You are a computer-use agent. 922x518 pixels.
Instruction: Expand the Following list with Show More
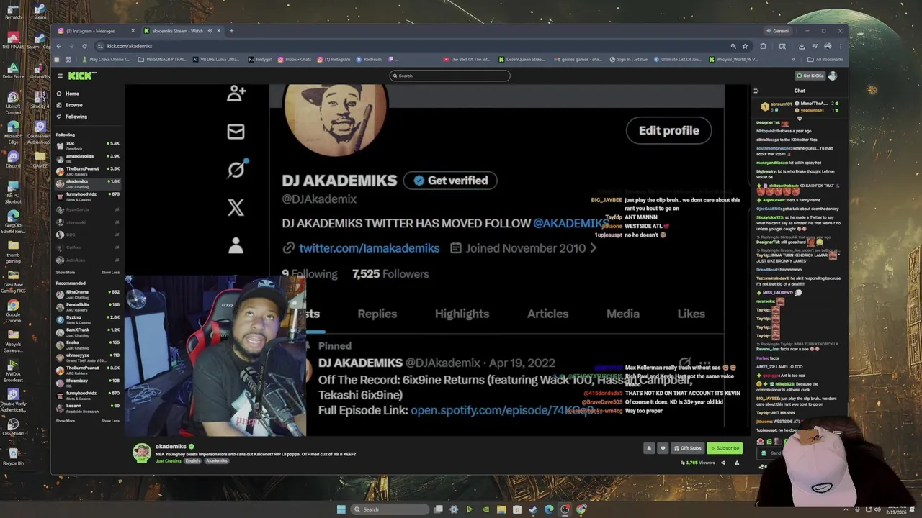pos(66,273)
